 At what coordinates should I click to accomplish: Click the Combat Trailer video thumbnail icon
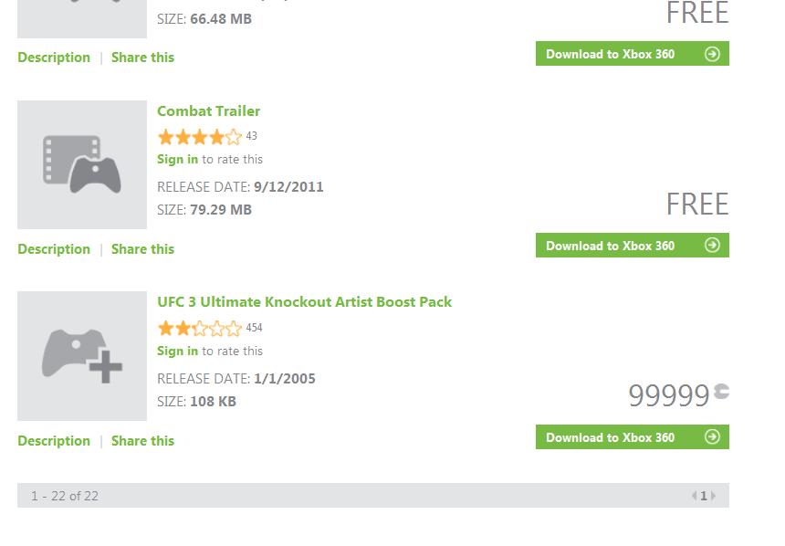point(82,164)
